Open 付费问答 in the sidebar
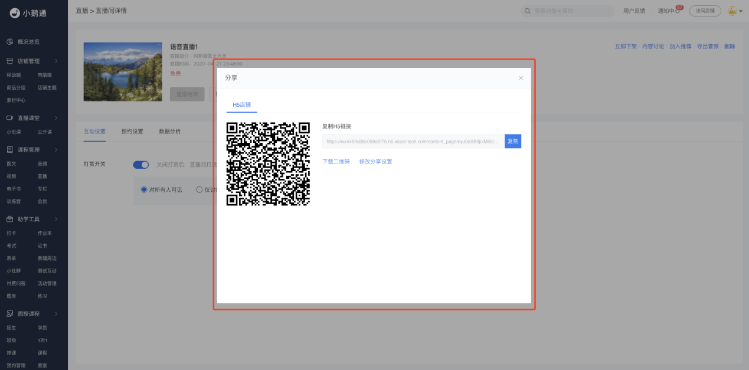The image size is (749, 370). [16, 283]
